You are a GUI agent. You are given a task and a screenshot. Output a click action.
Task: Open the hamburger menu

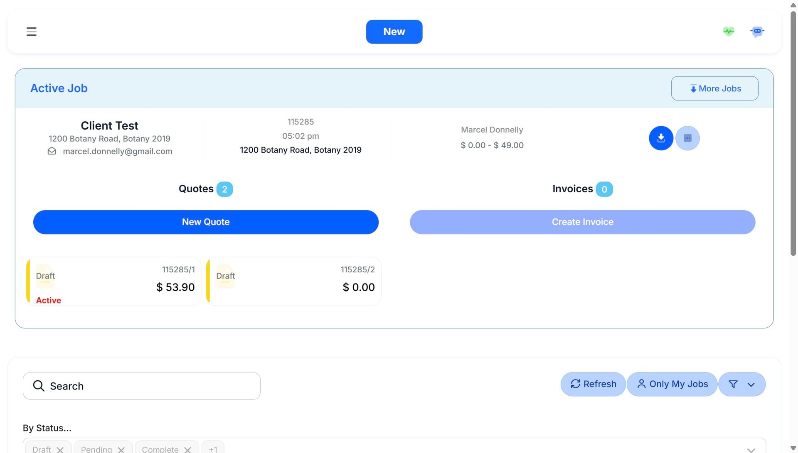32,32
